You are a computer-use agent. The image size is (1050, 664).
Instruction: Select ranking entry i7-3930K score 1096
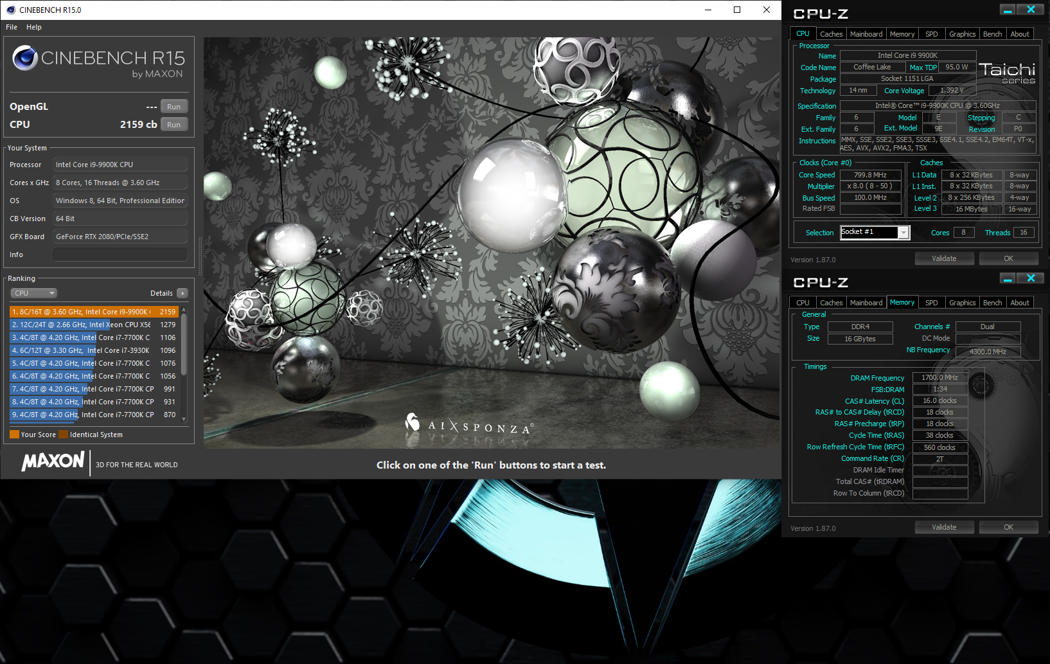click(94, 350)
